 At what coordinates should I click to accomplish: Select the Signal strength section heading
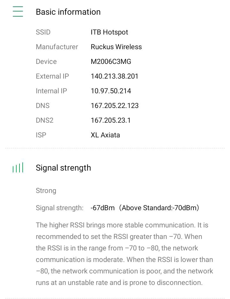[63, 168]
